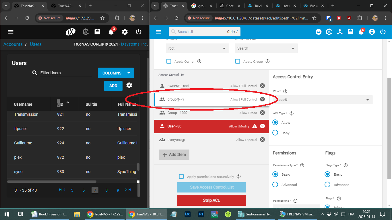Open settings gear in CORE header
Viewport: 392px width, 220px height.
(x=125, y=32)
